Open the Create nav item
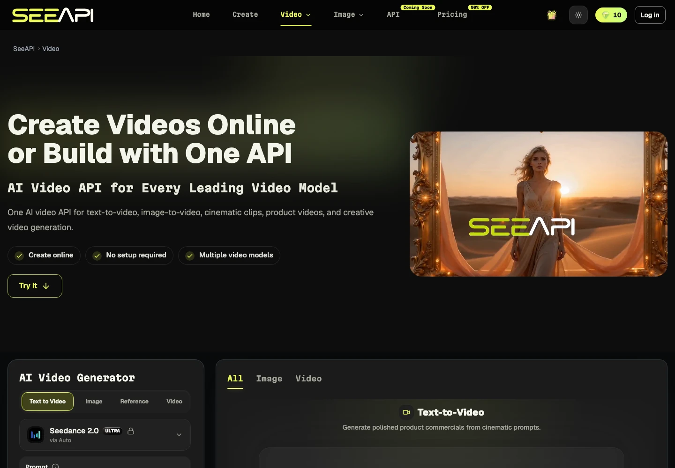 (245, 15)
